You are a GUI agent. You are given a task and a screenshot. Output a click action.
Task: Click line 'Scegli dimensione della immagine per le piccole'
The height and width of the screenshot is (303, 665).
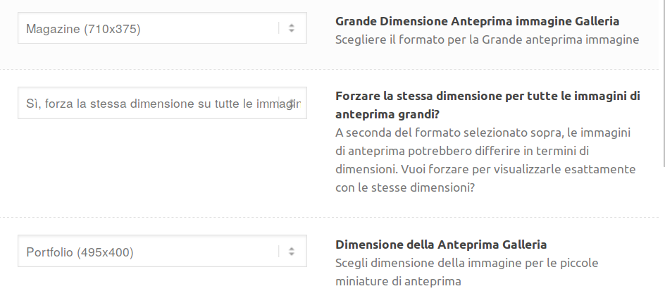[x=466, y=263]
